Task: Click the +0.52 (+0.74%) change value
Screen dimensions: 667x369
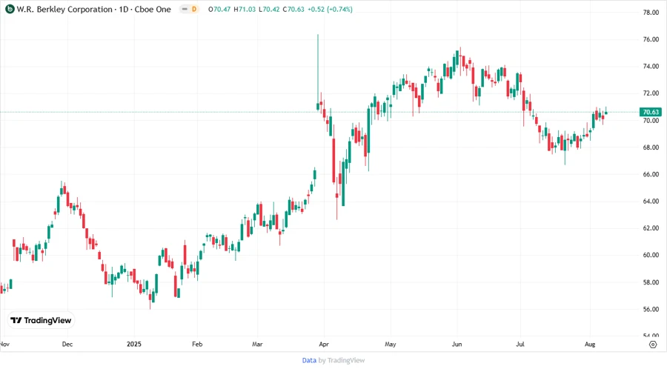Action: point(330,10)
